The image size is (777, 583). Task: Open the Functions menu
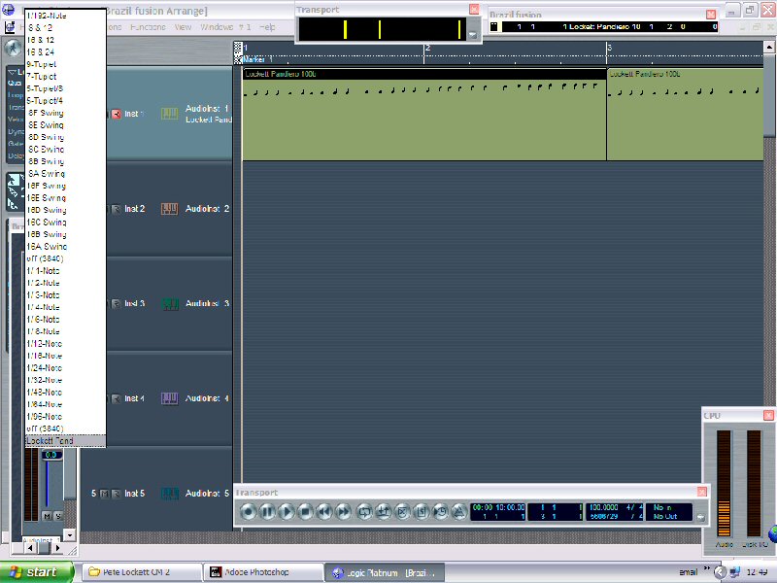pos(148,27)
